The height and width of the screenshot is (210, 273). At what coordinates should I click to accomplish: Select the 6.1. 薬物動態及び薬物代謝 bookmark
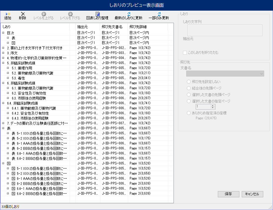pos(32,88)
